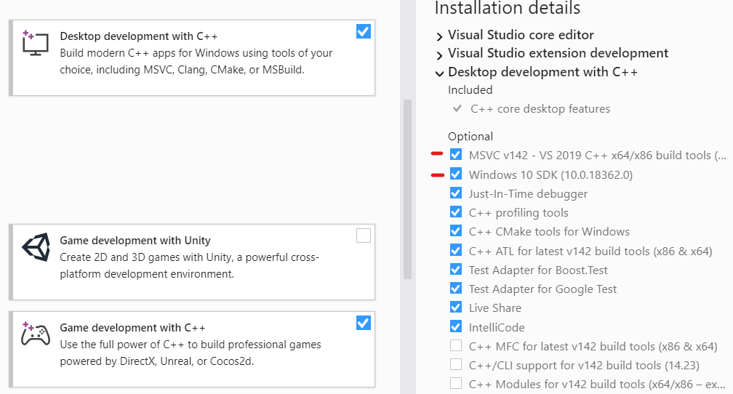
Task: Expand Visual Studio core editor section
Action: coord(439,36)
